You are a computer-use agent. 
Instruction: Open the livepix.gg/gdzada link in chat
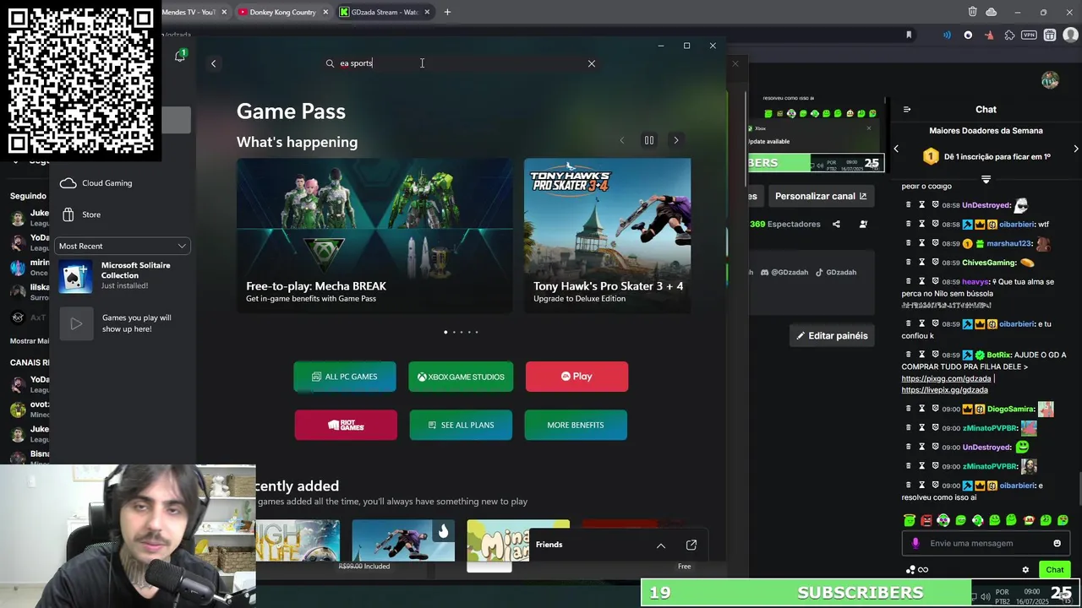click(944, 390)
